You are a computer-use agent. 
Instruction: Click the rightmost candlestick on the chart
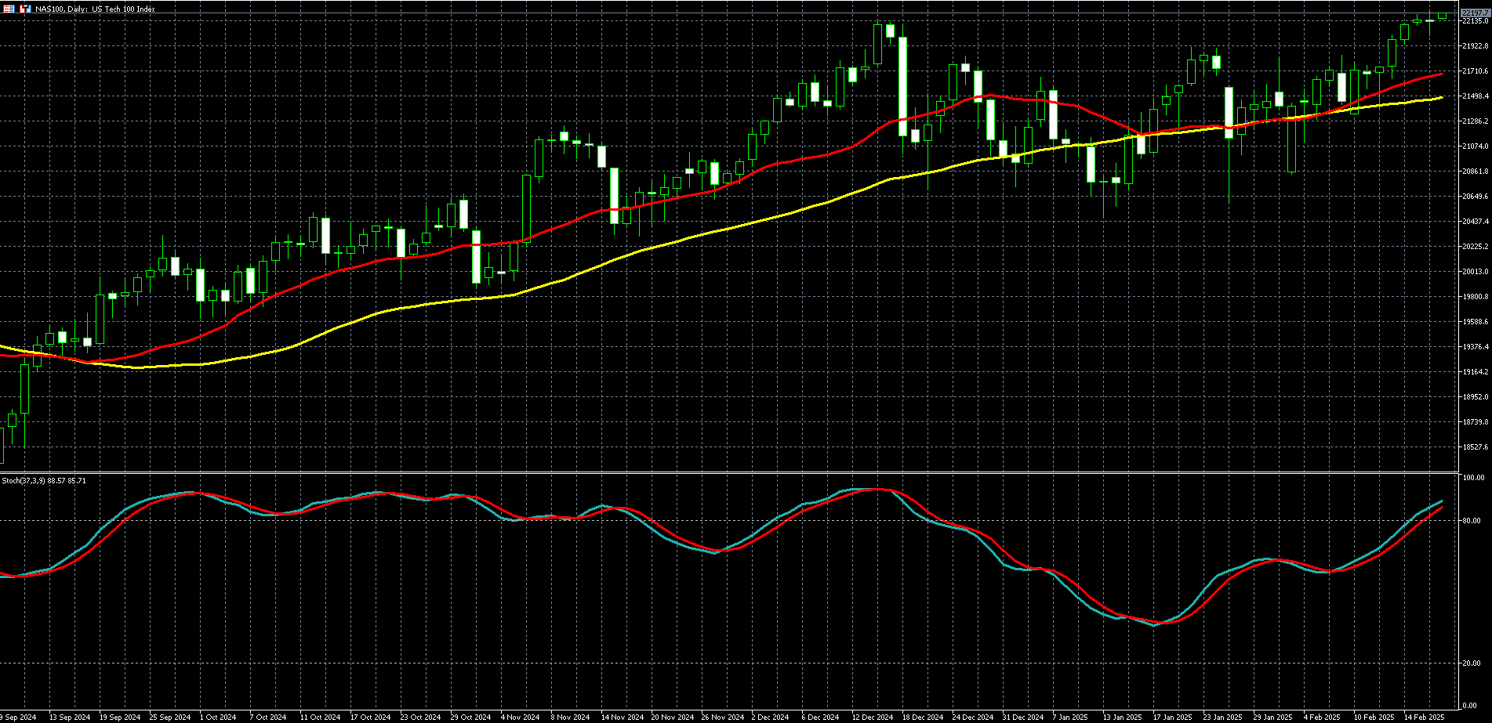click(x=1442, y=16)
